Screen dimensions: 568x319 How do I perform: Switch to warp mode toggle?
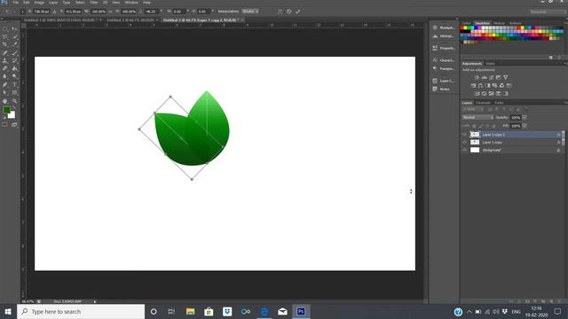pyautogui.click(x=280, y=12)
